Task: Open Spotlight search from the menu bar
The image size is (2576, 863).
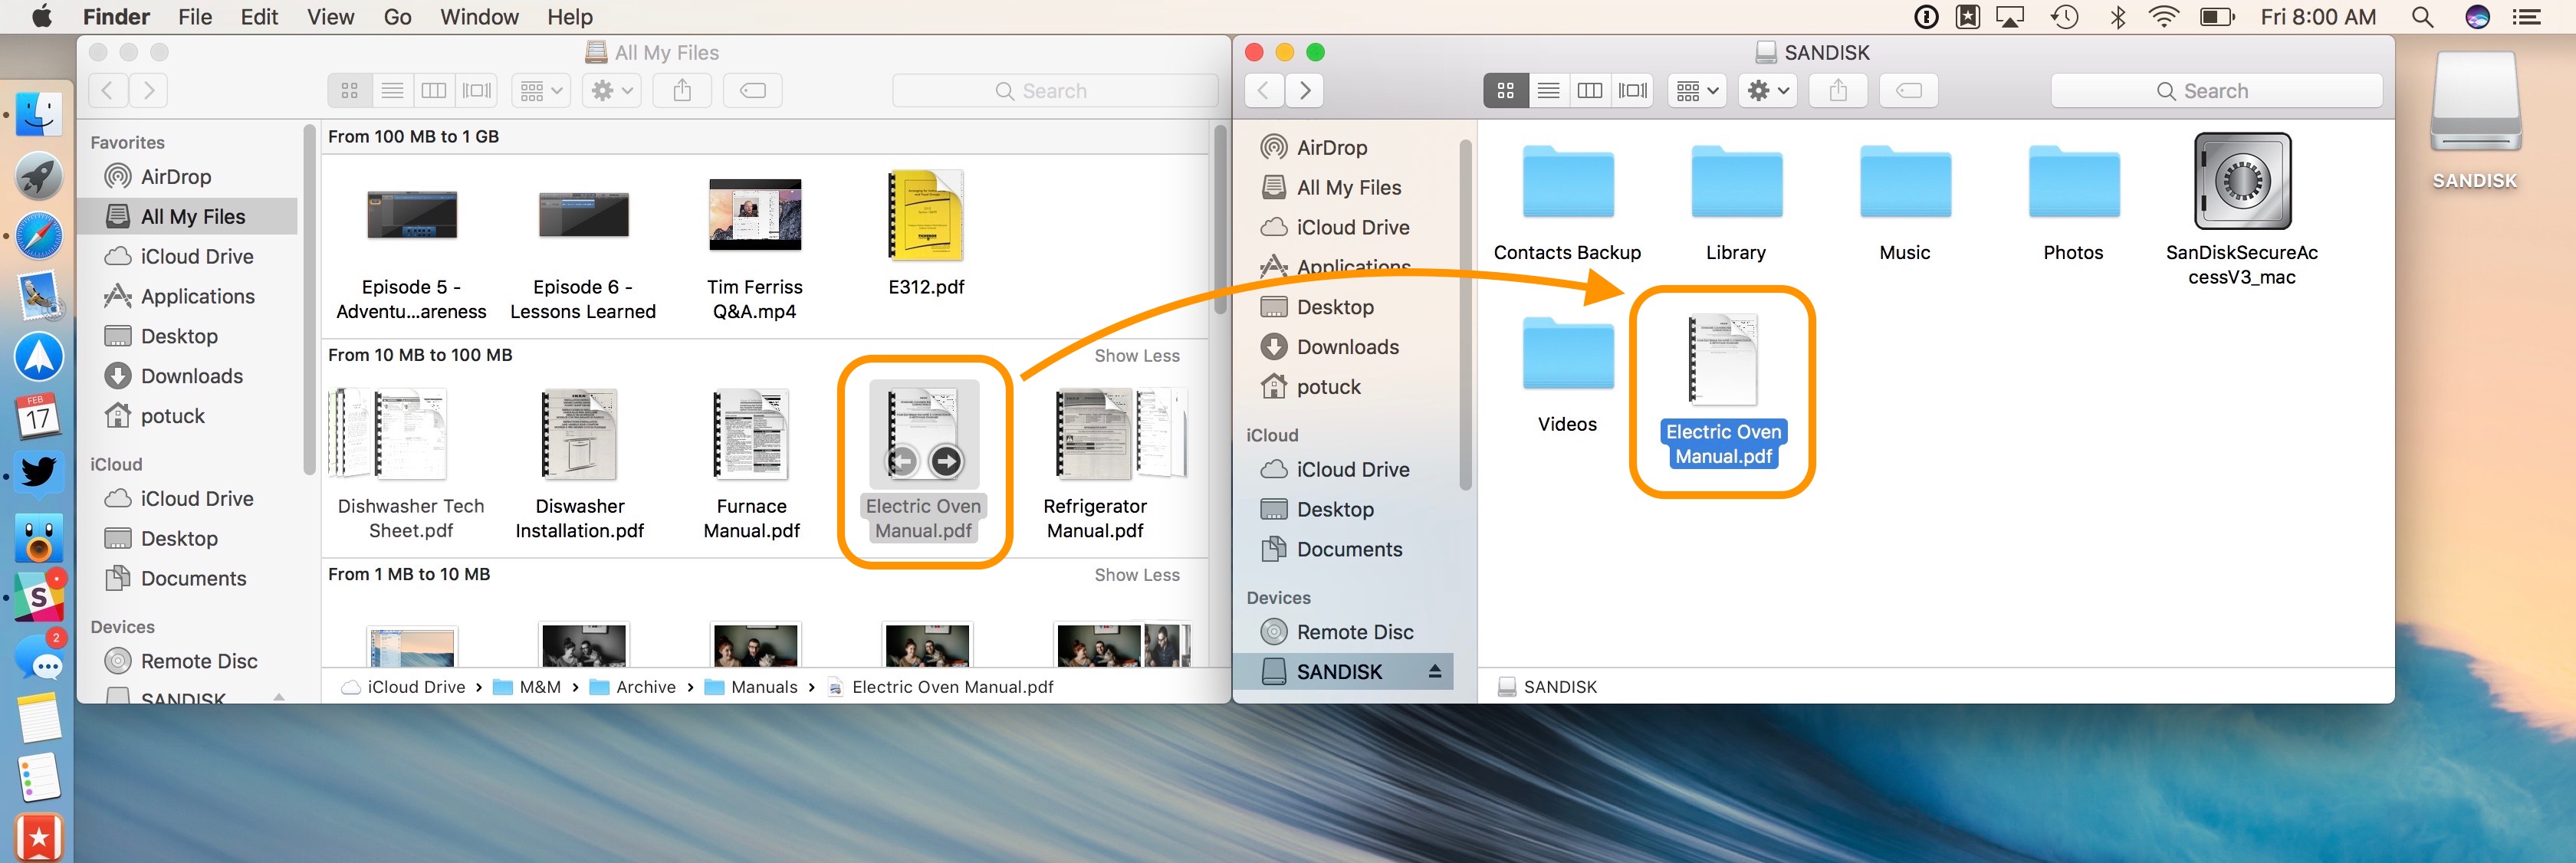Action: coord(2422,16)
